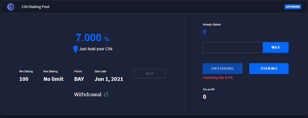Click the Withdrawal label

point(88,94)
